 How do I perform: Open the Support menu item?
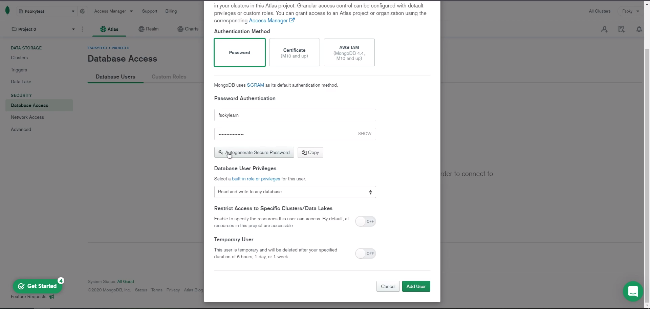click(150, 11)
